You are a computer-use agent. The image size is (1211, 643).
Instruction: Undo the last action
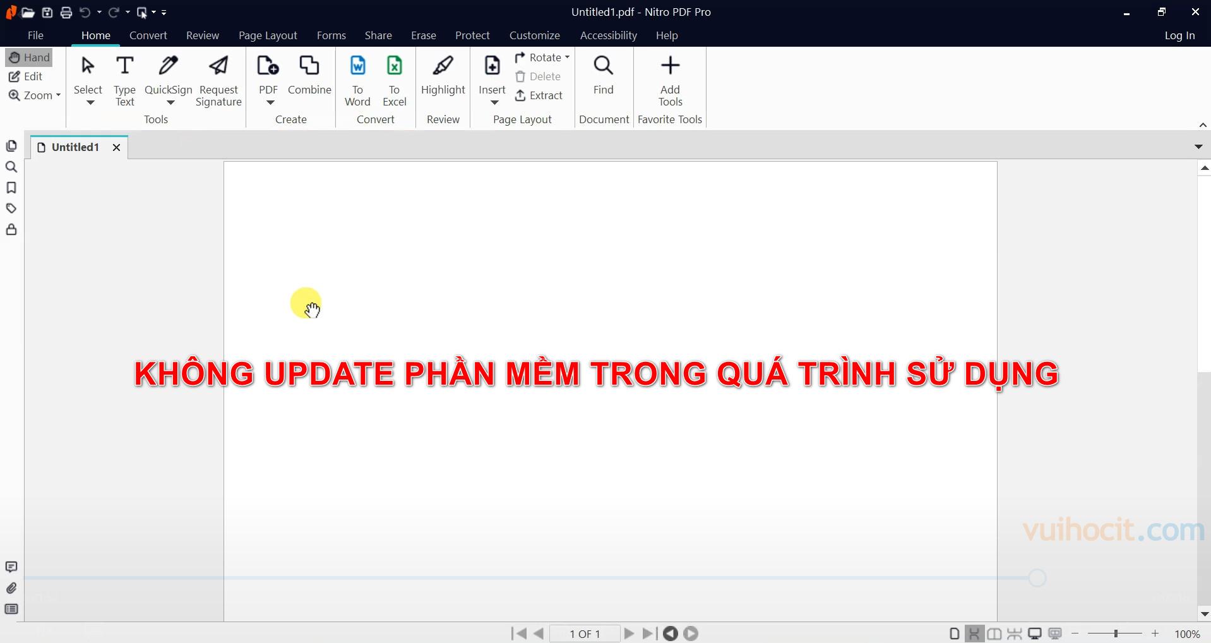click(x=85, y=12)
